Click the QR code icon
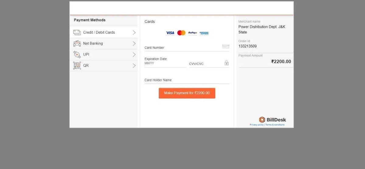The width and height of the screenshot is (365, 169). tap(77, 65)
